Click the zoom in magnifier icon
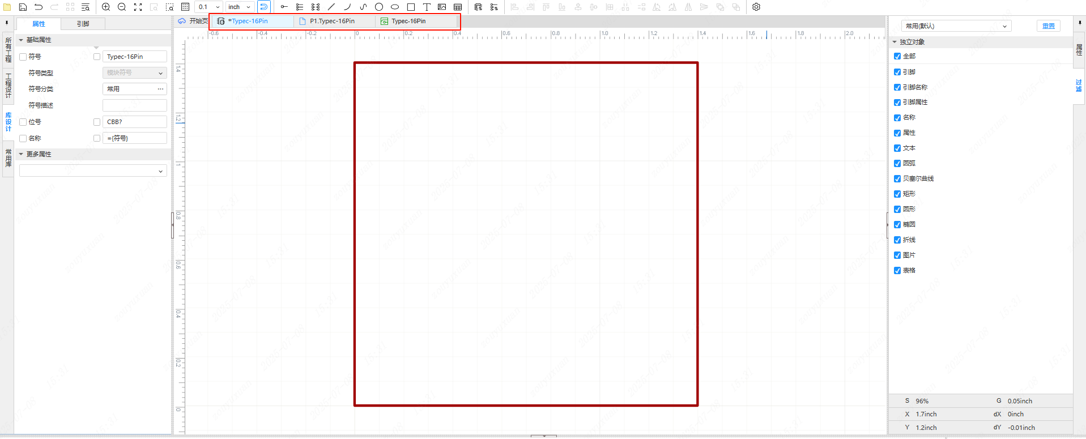 pyautogui.click(x=106, y=7)
